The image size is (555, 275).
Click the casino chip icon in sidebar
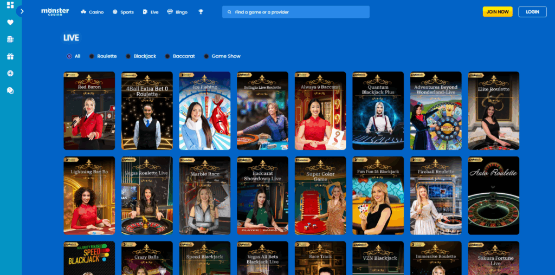tap(10, 73)
